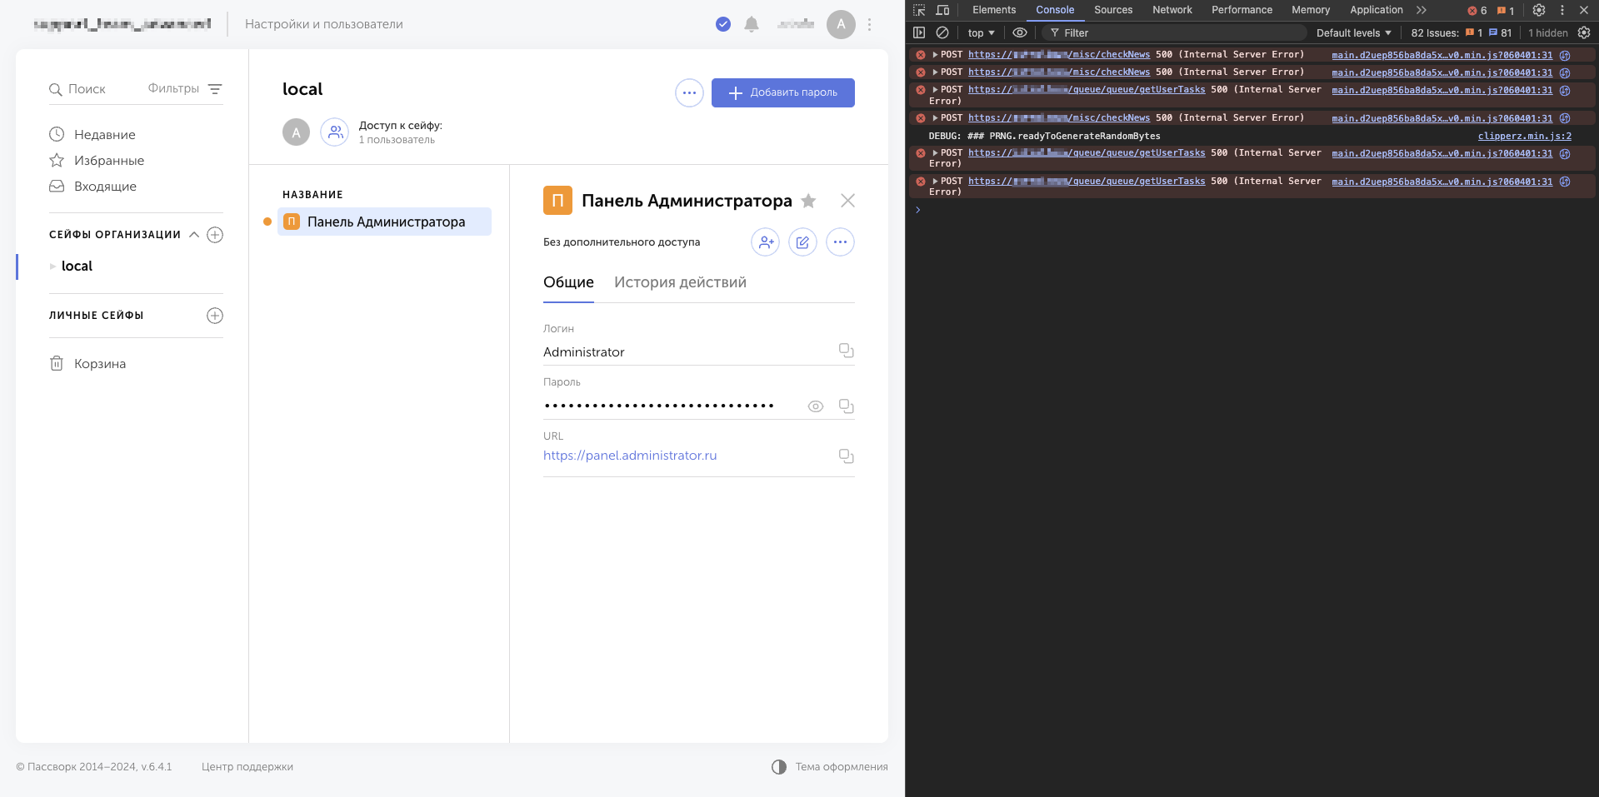
Task: Select the Общие tab
Action: [568, 282]
